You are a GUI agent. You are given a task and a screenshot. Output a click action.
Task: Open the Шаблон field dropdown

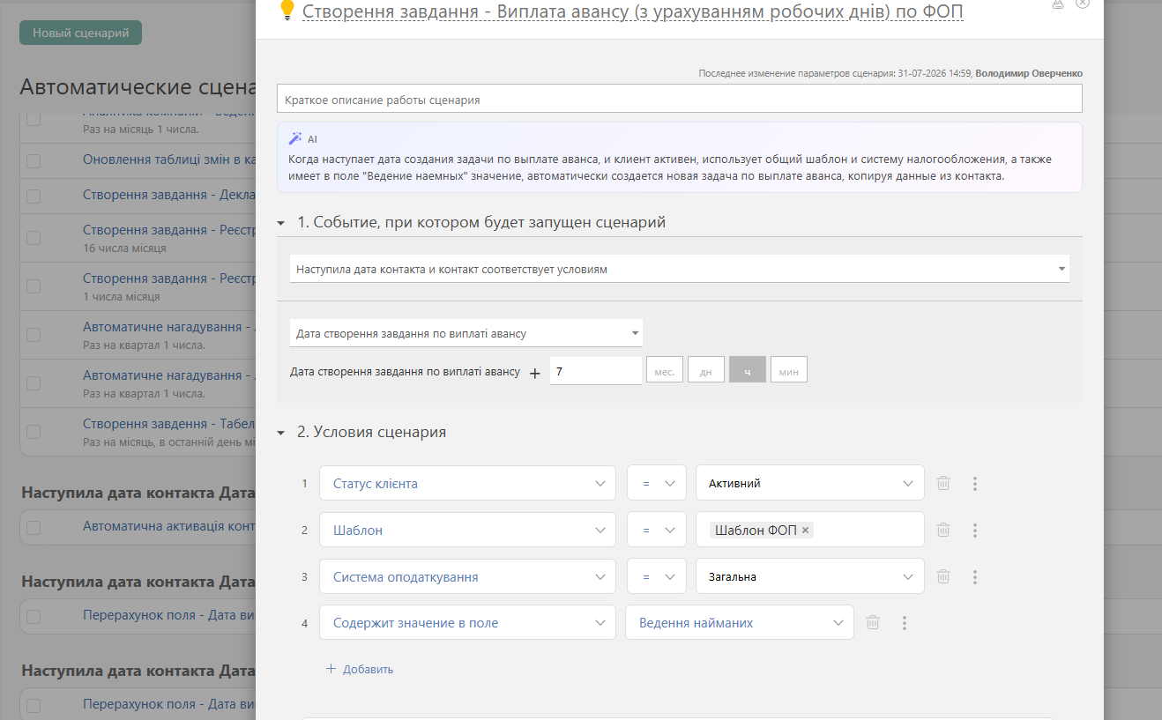point(467,530)
